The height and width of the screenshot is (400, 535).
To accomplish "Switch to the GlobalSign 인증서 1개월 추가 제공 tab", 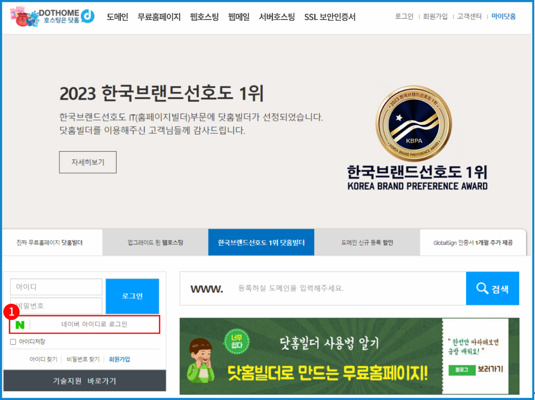I will (473, 242).
